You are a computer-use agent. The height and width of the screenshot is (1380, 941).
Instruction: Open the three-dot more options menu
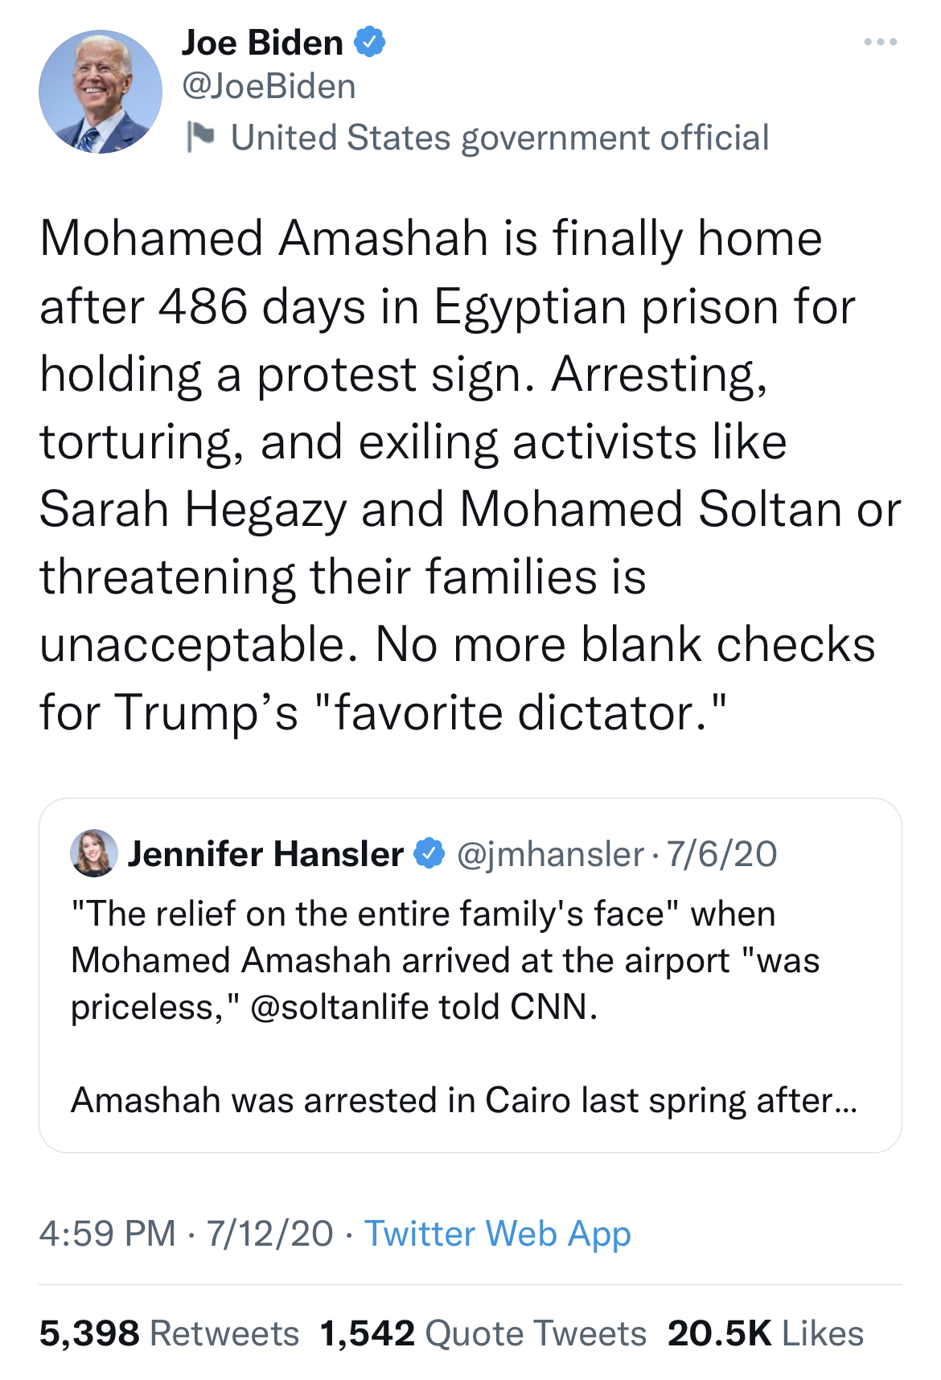click(880, 42)
